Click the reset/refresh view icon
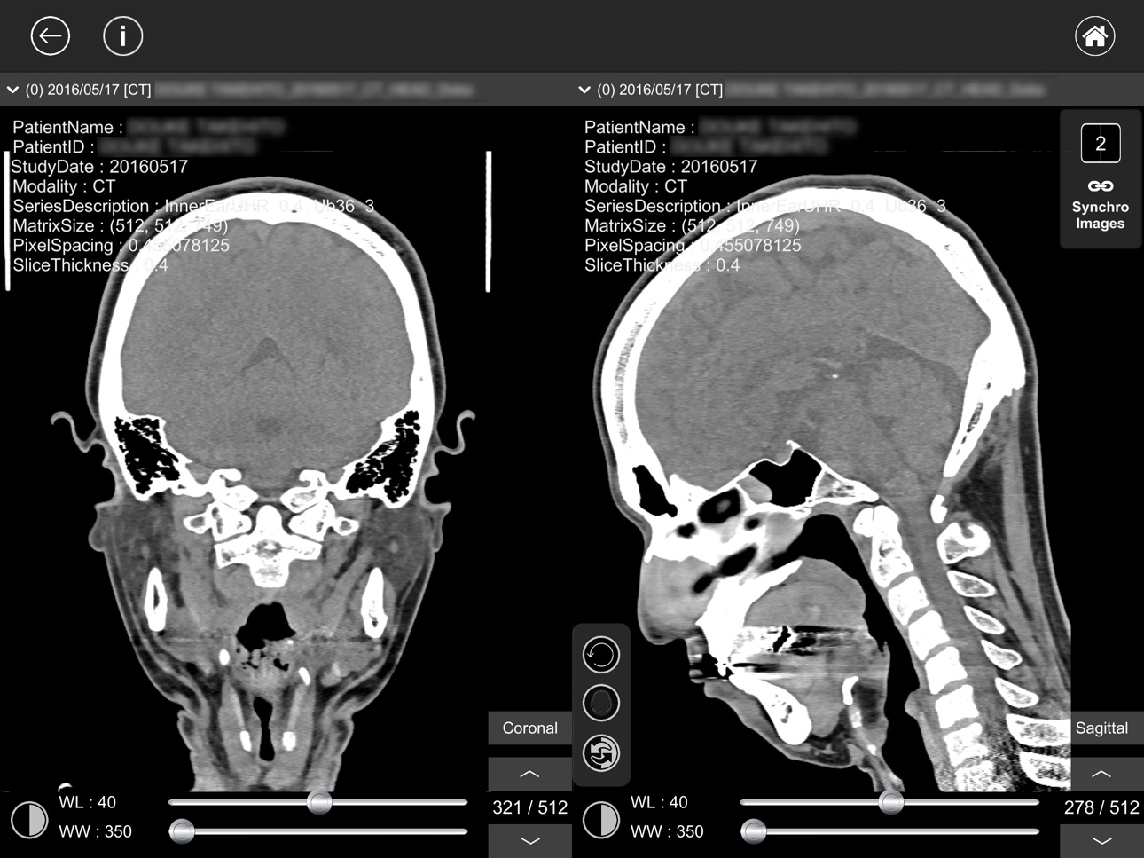 tap(601, 753)
